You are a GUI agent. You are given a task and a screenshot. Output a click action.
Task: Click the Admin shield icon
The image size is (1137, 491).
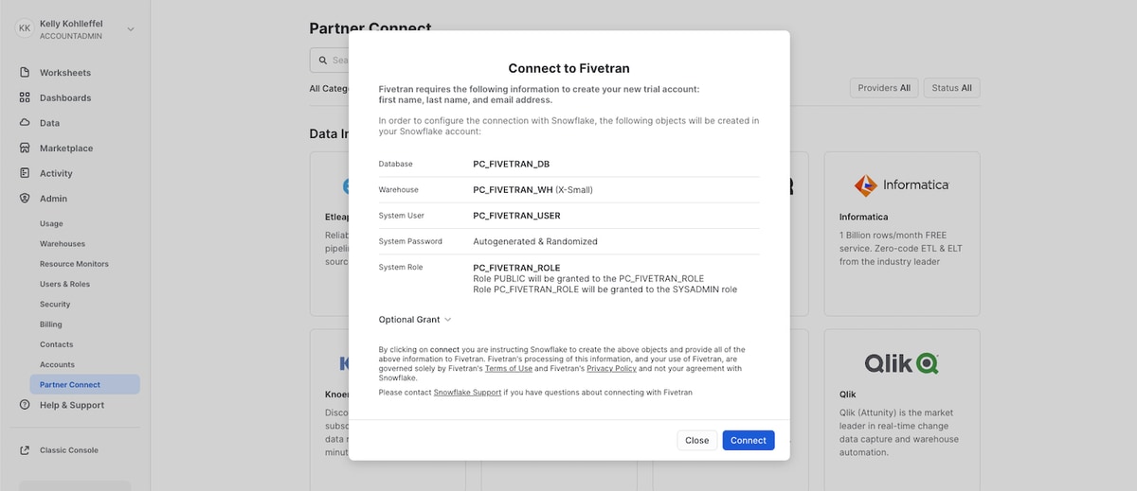click(x=25, y=199)
